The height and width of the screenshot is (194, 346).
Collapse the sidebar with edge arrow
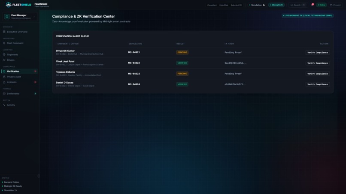point(39,176)
